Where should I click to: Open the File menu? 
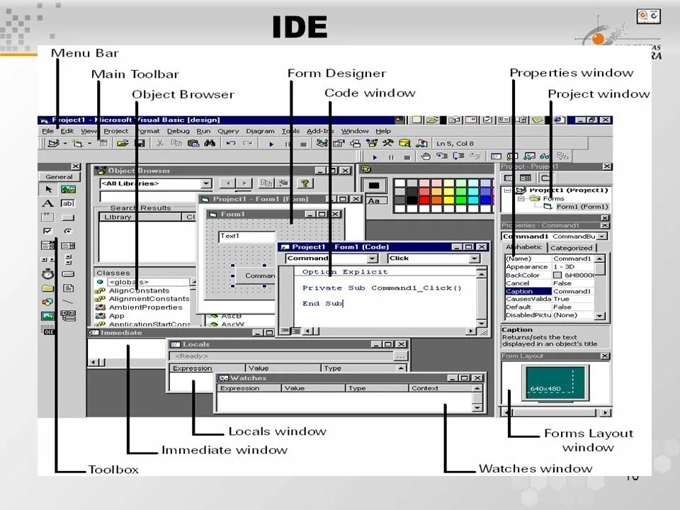tap(47, 131)
